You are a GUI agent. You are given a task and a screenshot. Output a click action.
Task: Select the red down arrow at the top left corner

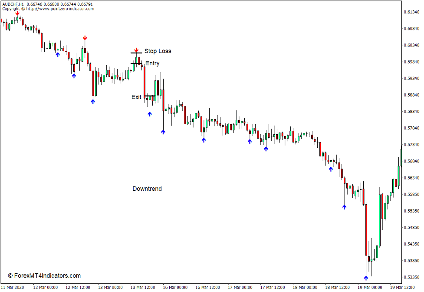17,14
